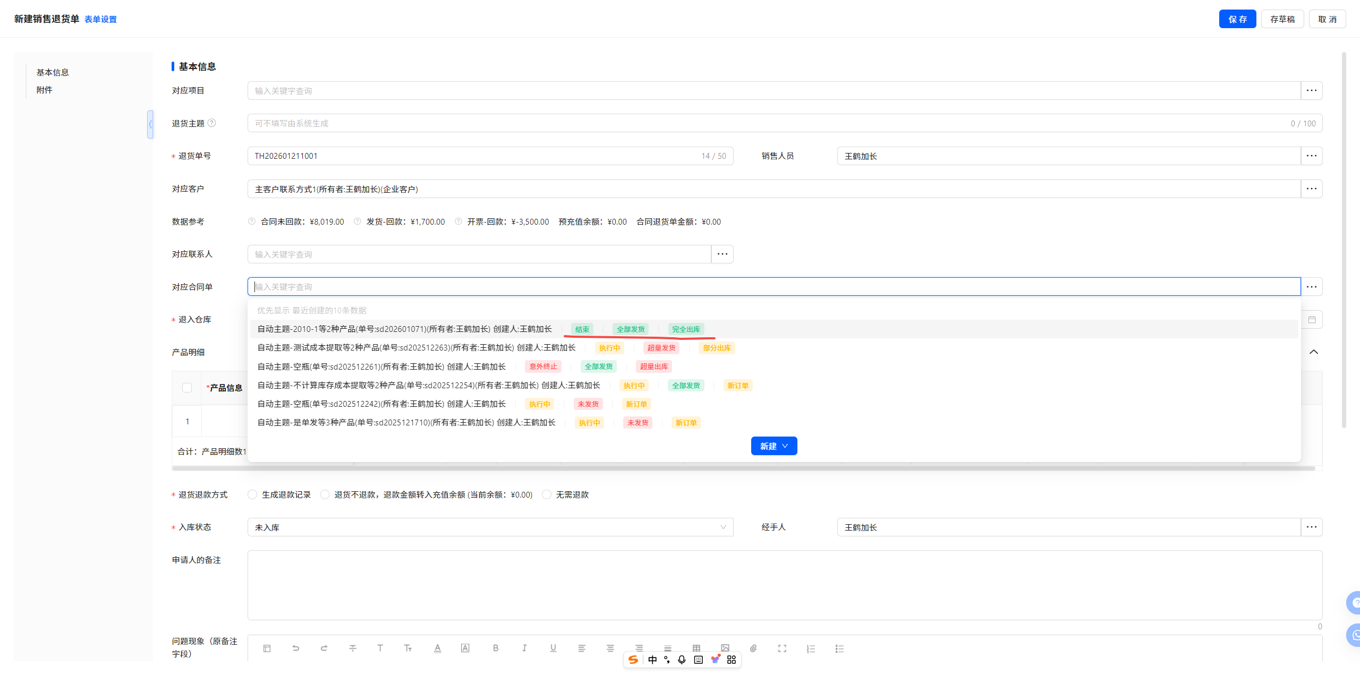This screenshot has width=1360, height=675.
Task: Insert image via the picture icon
Action: point(725,648)
